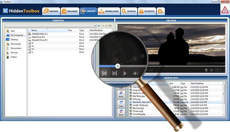Click the Hidden Files scrollbar down arrow

pos(224,115)
